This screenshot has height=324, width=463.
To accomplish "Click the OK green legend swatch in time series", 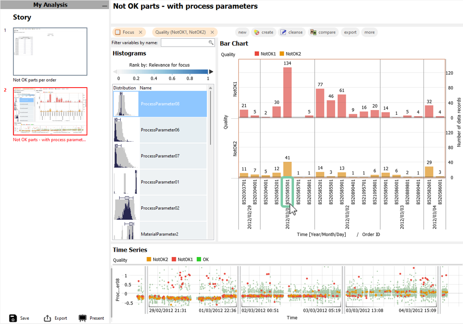I will tap(199, 259).
